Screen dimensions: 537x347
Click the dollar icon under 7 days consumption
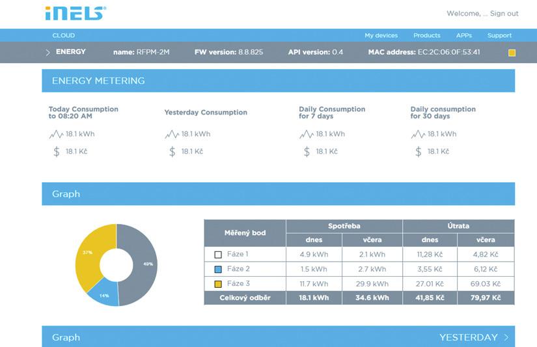click(x=307, y=152)
